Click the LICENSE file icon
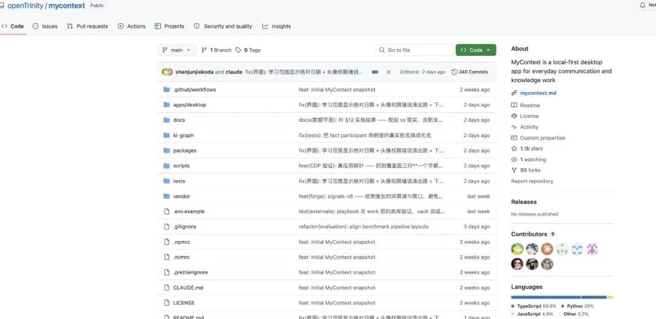 166,303
